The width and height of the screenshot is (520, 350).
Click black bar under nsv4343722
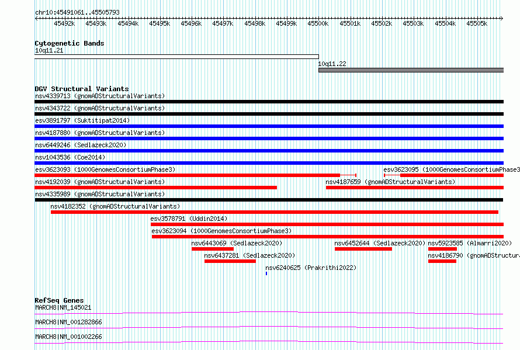(x=269, y=114)
